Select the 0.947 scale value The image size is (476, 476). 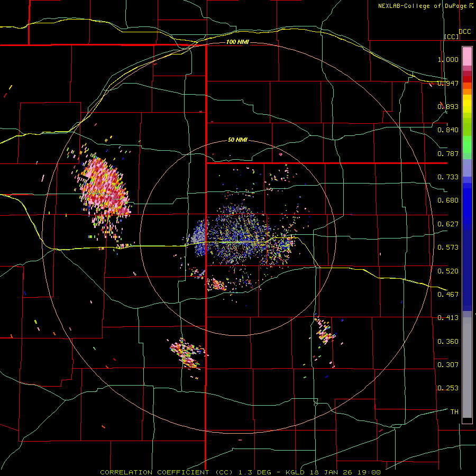[x=448, y=83]
